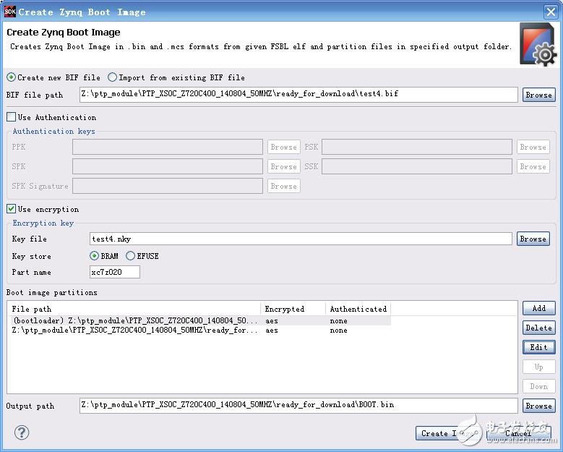Select the bootloader partition row
Image resolution: width=563 pixels, height=452 pixels.
(x=134, y=320)
